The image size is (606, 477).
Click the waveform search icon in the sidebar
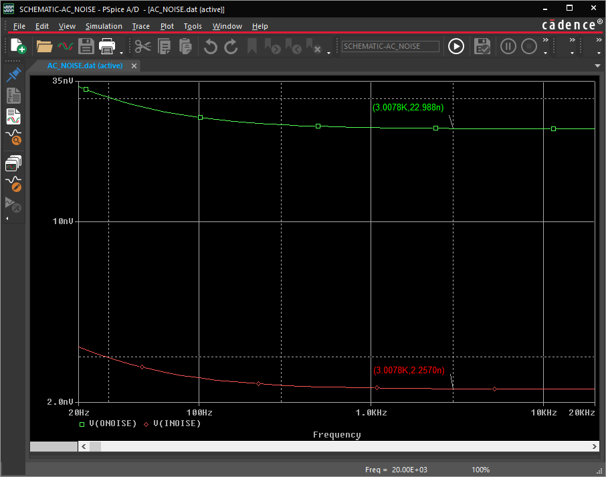pos(13,137)
